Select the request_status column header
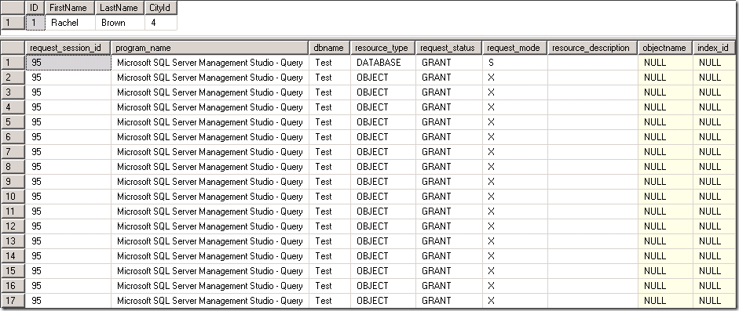This screenshot has width=739, height=311. 448,48
